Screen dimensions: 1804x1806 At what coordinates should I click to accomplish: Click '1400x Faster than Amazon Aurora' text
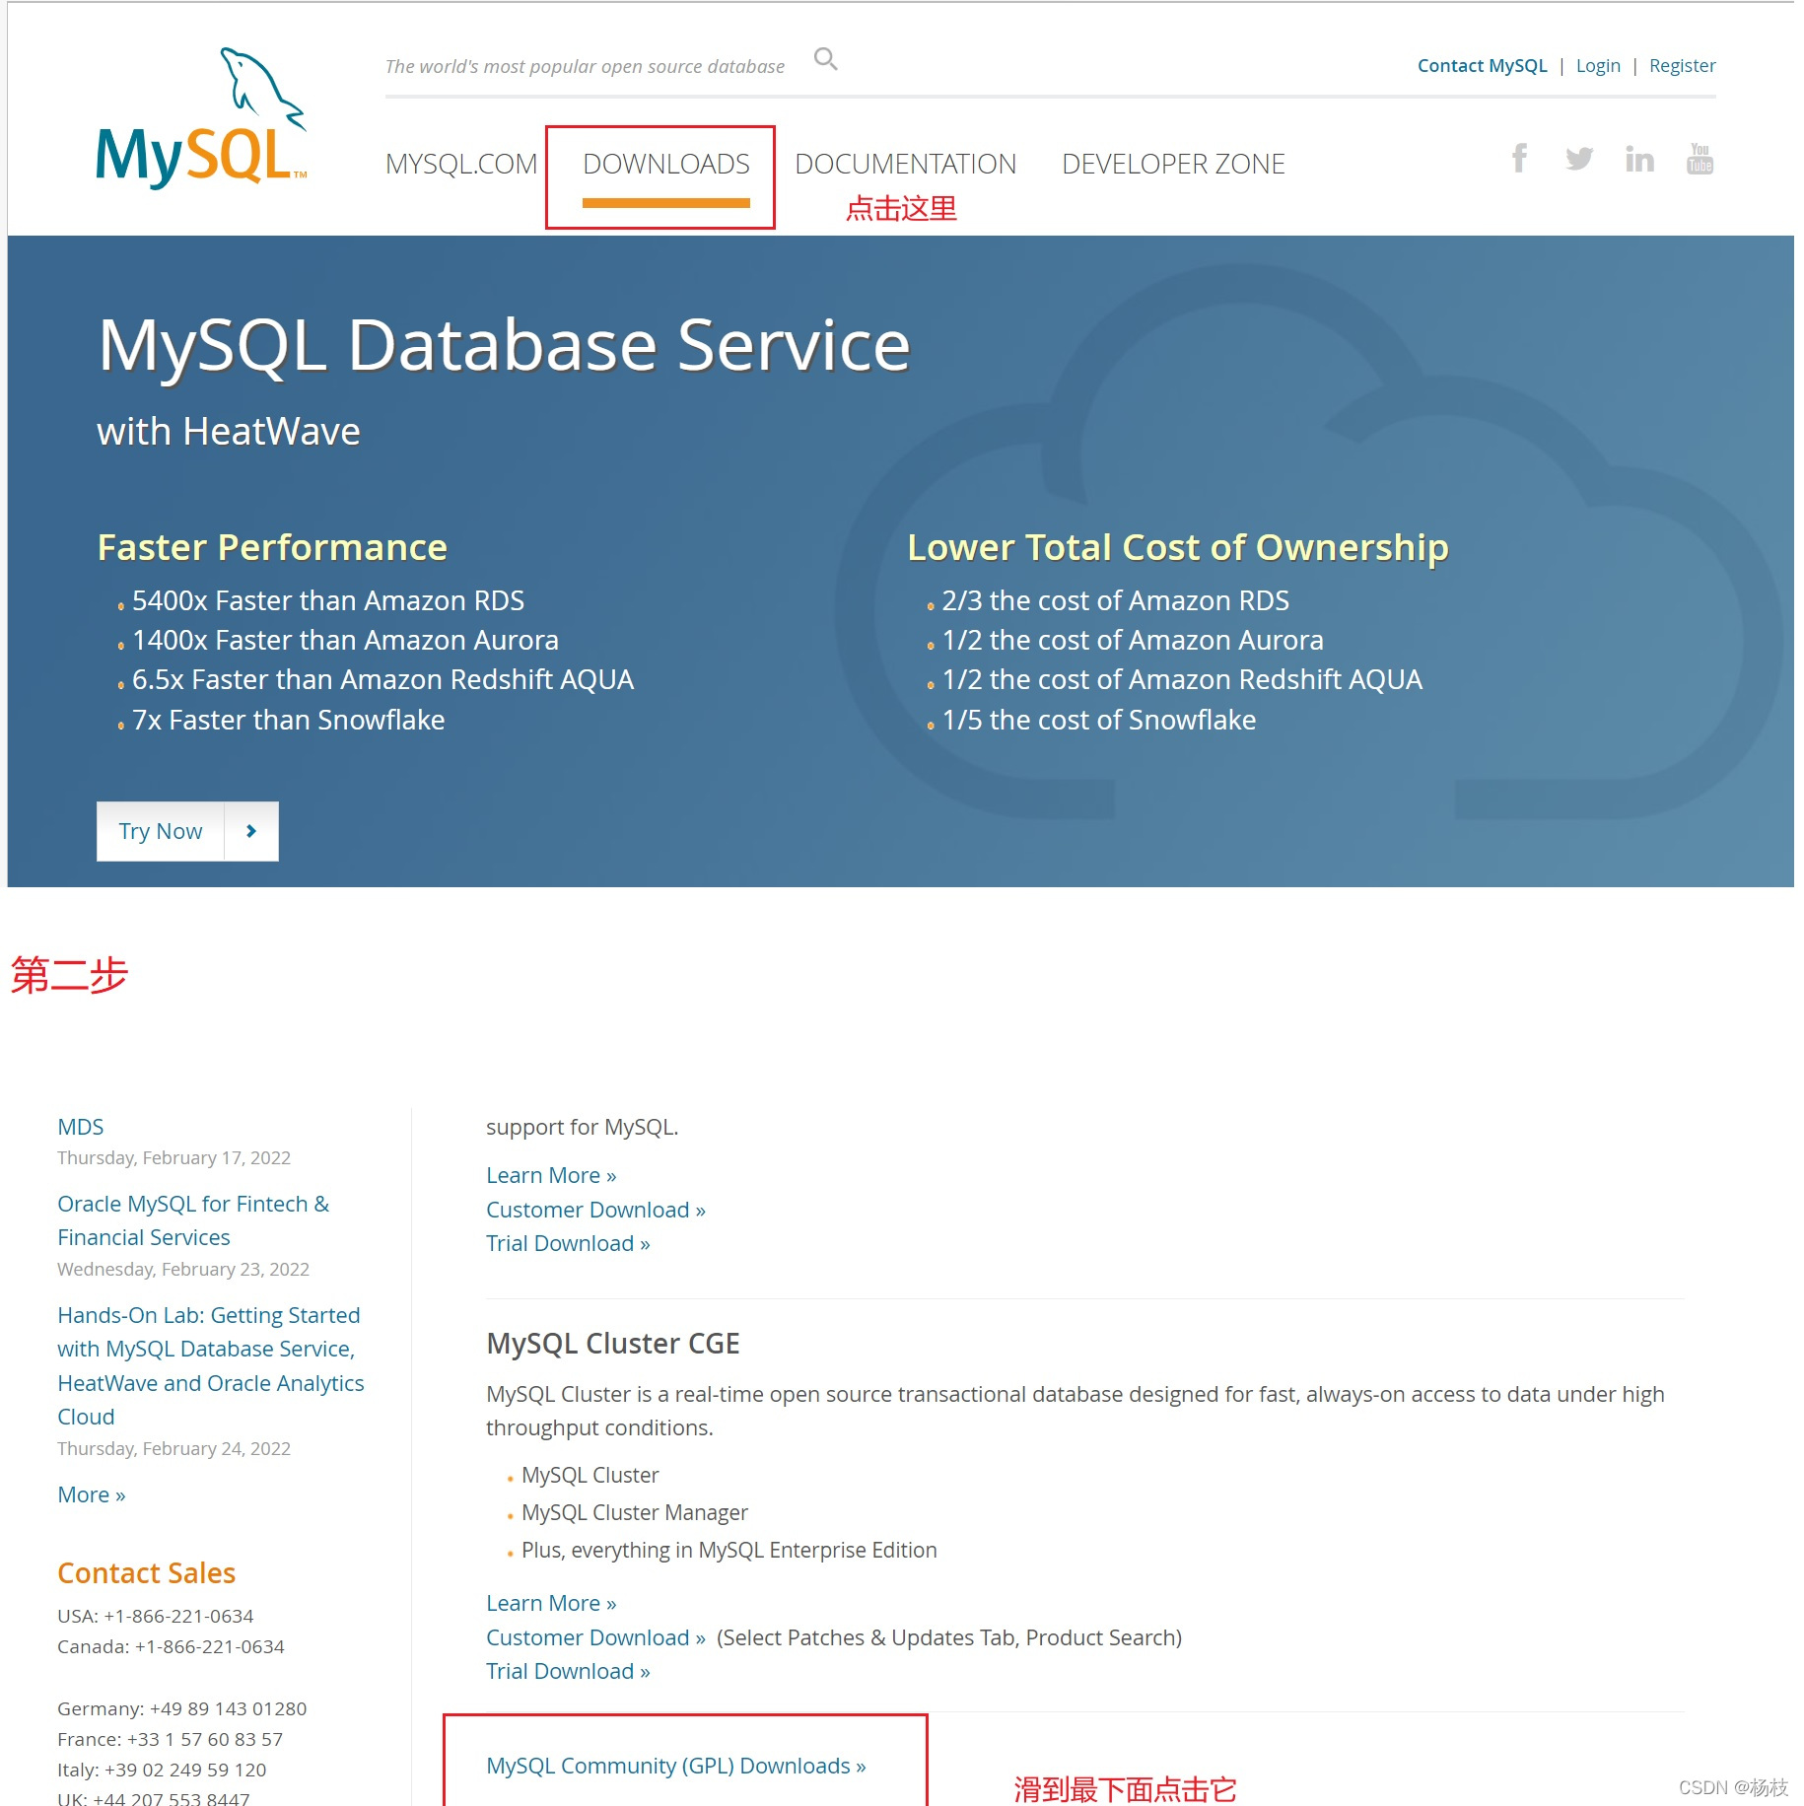(345, 640)
